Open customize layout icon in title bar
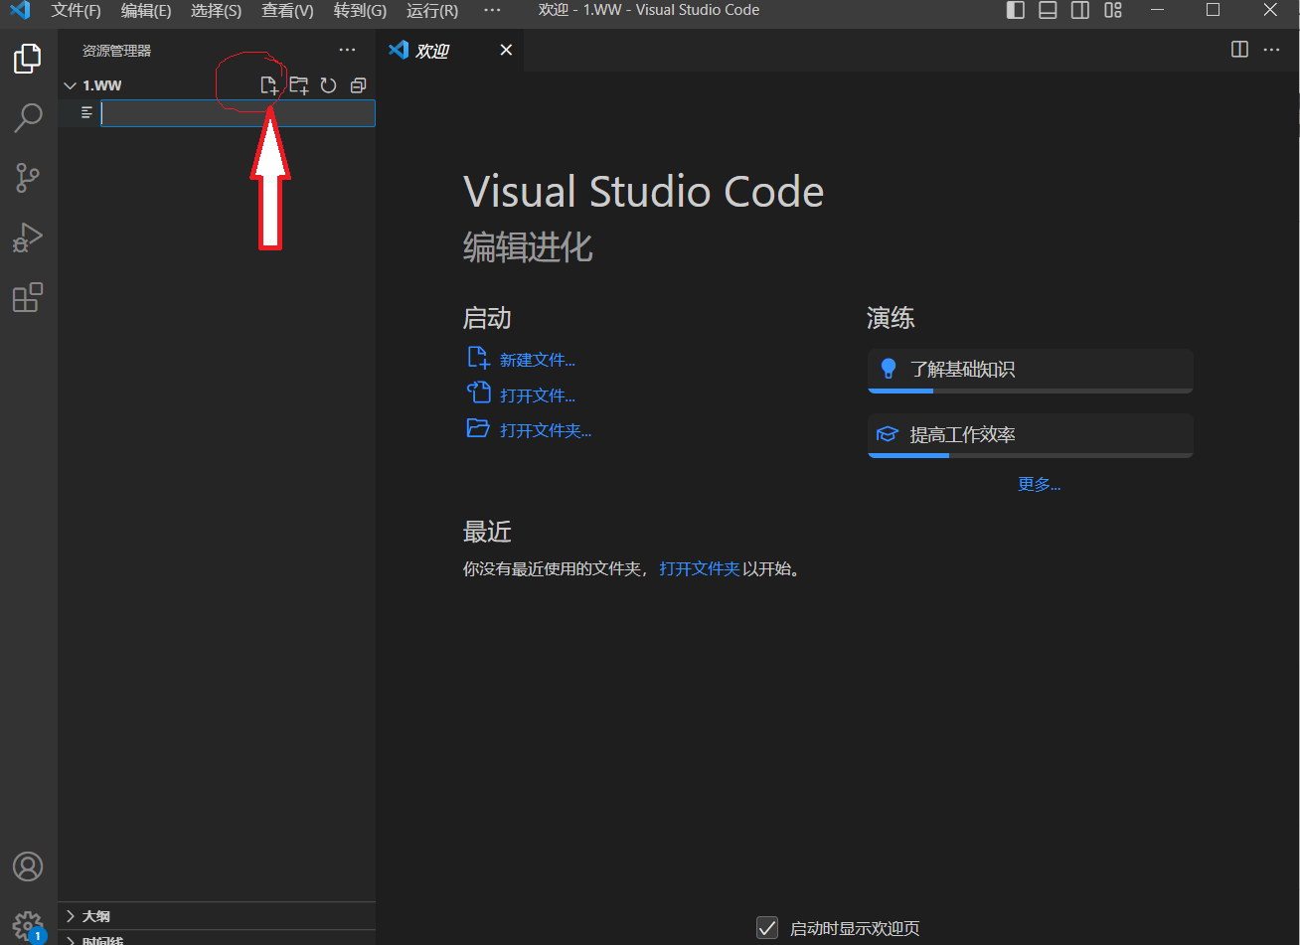1300x945 pixels. (1113, 10)
